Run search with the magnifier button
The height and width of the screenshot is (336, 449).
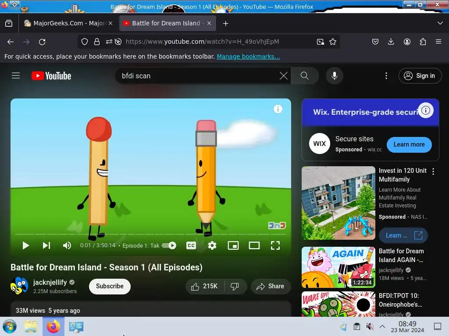(x=305, y=76)
